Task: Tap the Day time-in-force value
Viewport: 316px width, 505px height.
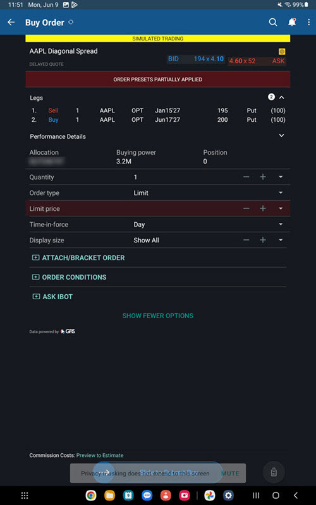Action: pos(139,225)
